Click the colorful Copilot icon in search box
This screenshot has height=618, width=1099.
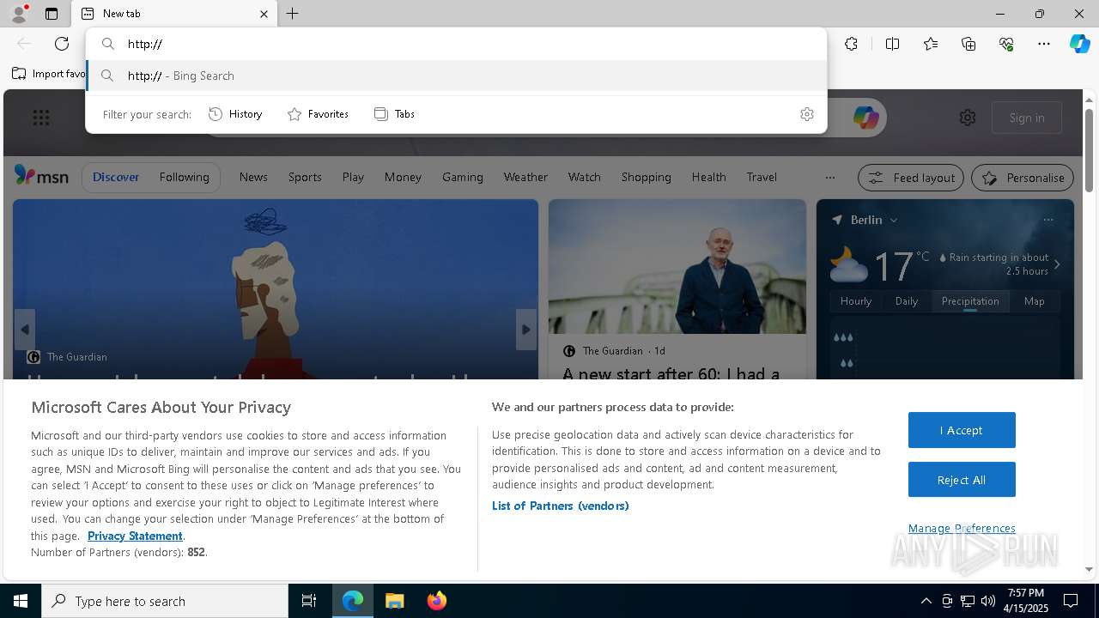[865, 118]
